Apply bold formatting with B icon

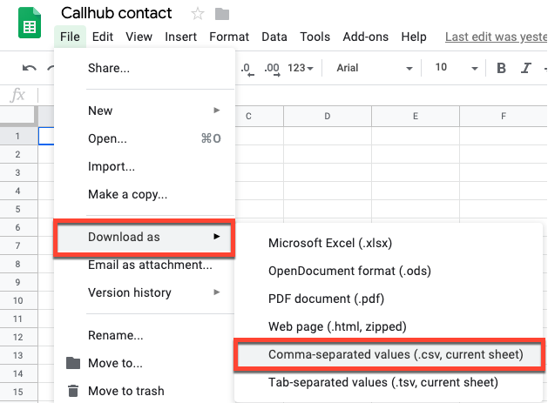[501, 68]
